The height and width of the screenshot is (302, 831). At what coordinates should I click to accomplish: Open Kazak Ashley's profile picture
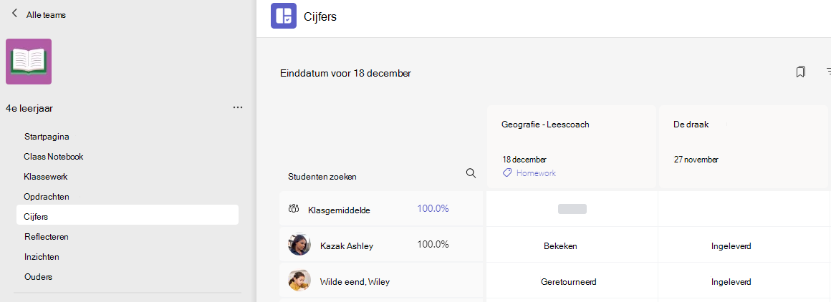pyautogui.click(x=299, y=245)
